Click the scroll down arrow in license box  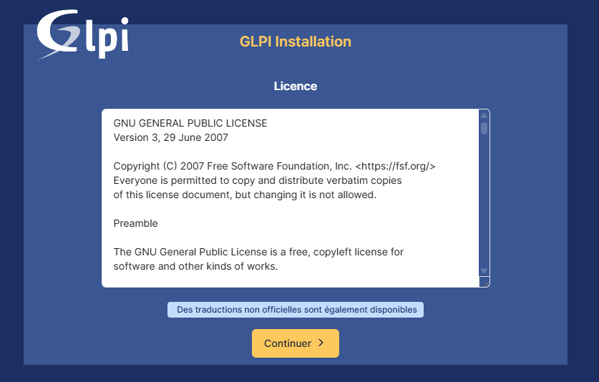point(484,271)
